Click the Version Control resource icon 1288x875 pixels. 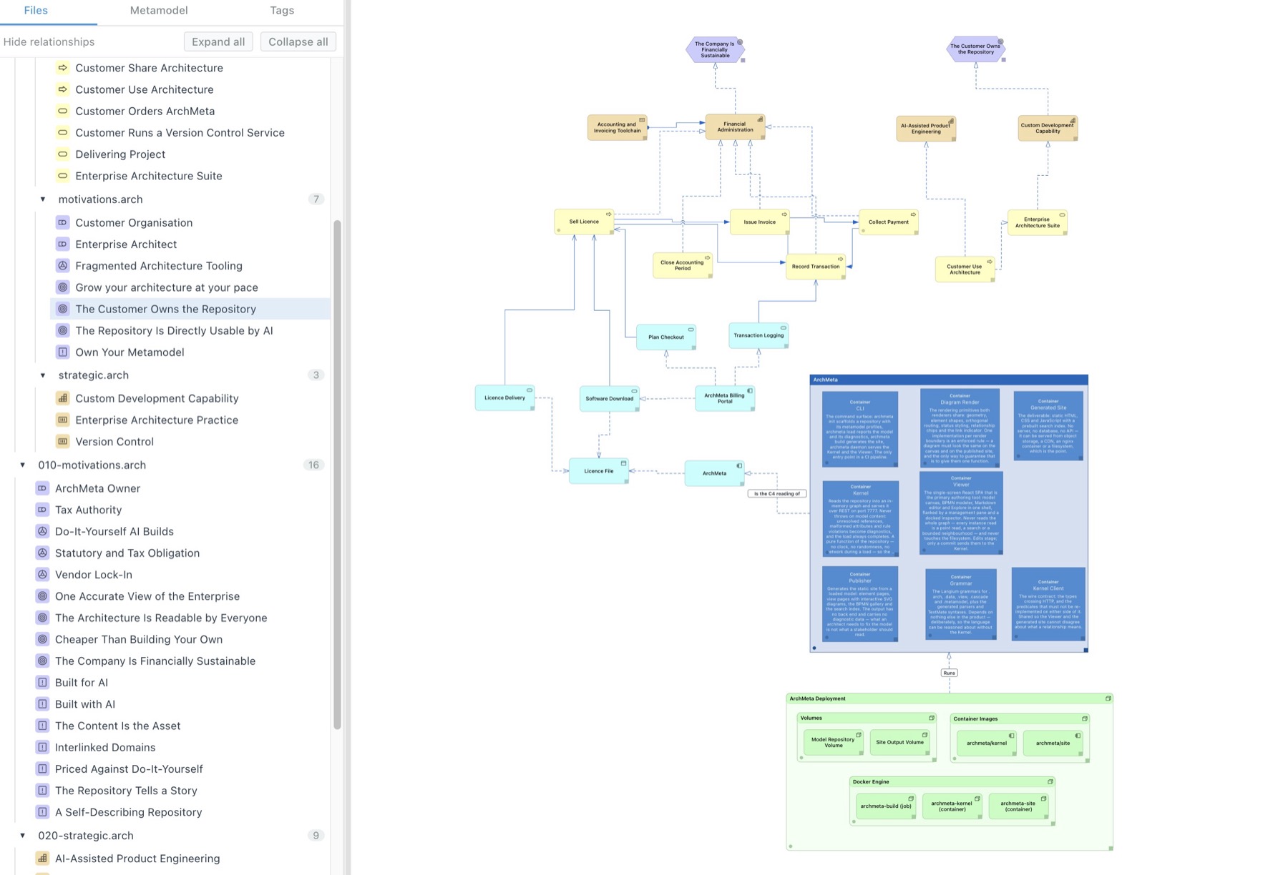63,442
